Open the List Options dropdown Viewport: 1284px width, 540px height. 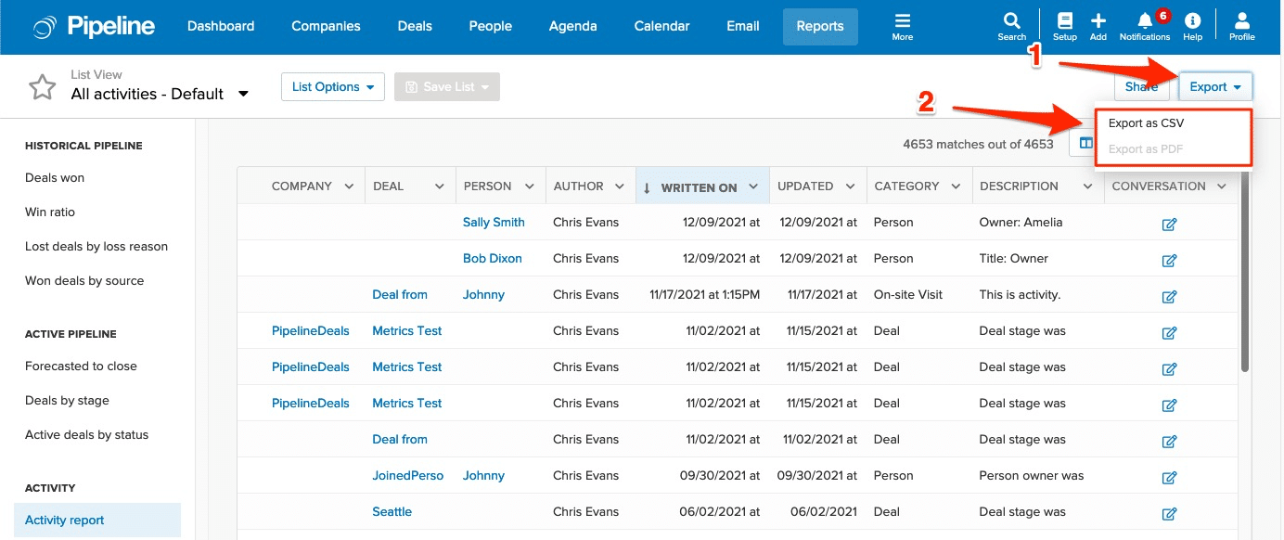click(x=333, y=87)
